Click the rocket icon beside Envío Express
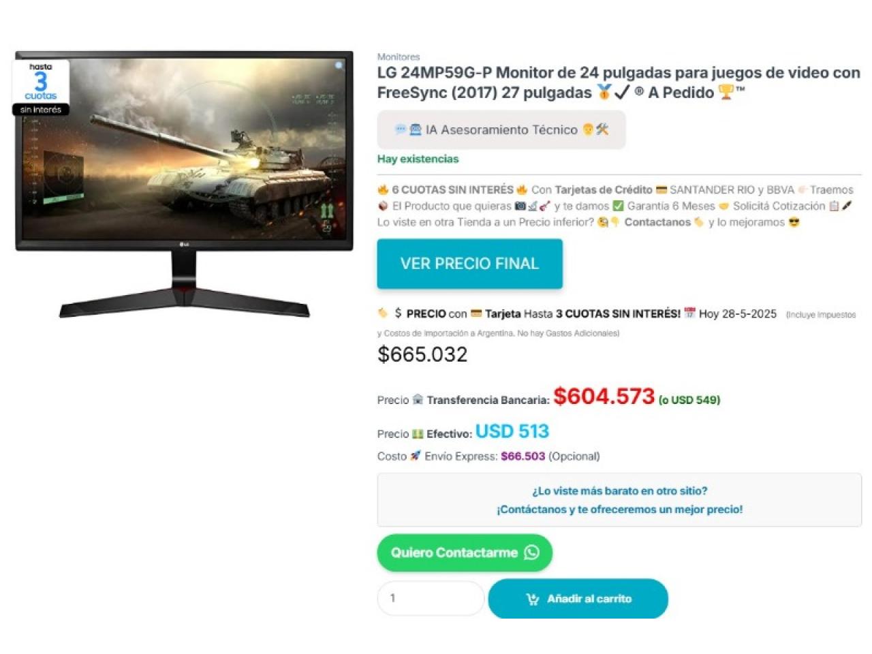This screenshot has width=872, height=654. (x=416, y=456)
